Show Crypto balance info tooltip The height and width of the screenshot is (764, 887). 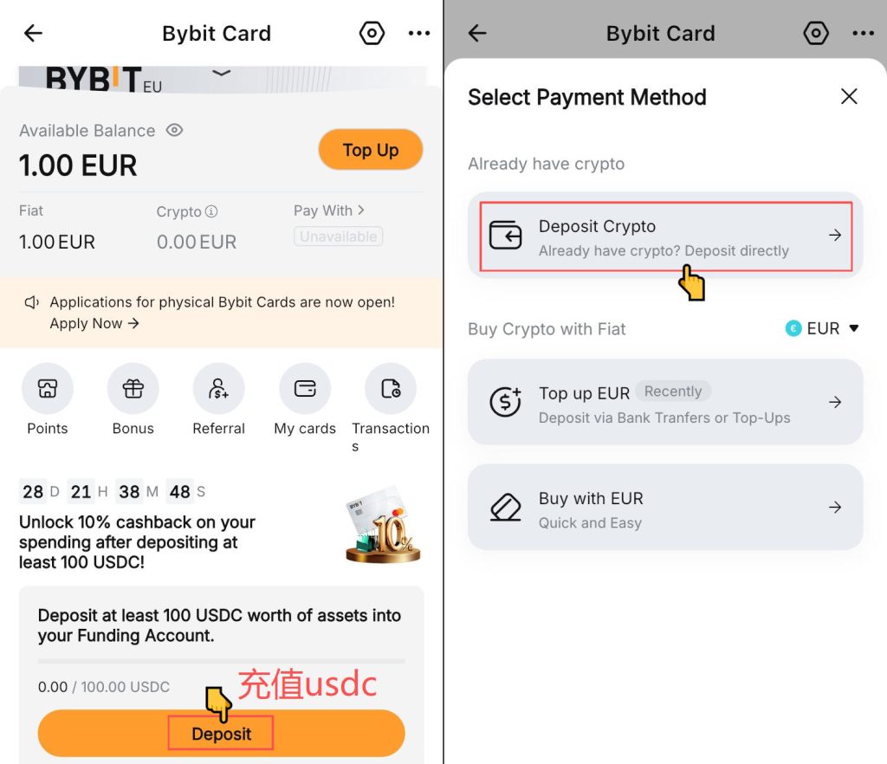pos(211,211)
